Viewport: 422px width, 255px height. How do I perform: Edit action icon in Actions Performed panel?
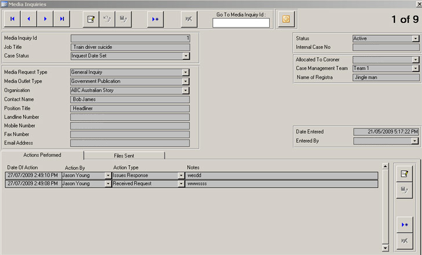coord(404,174)
